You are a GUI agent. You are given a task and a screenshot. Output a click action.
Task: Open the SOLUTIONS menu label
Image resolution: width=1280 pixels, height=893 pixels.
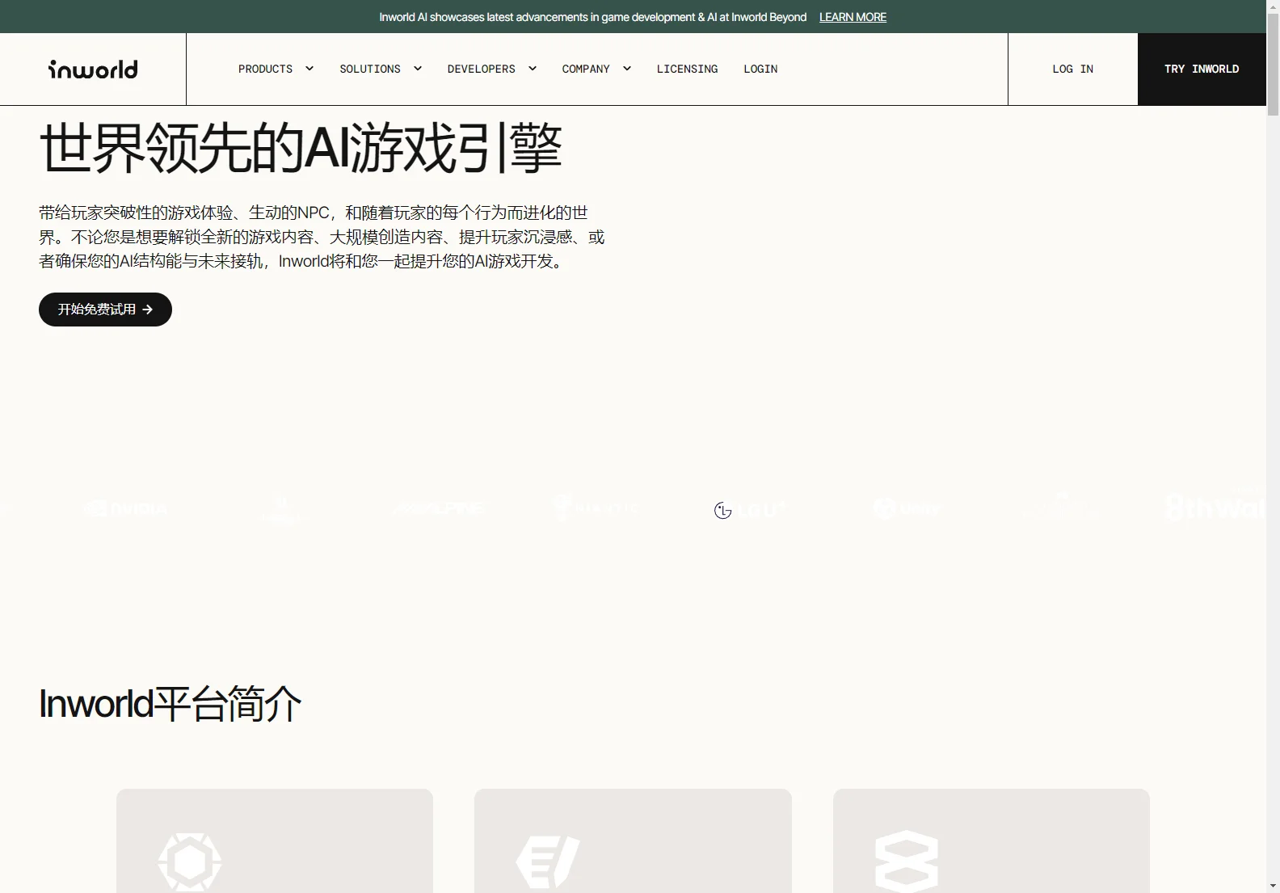pyautogui.click(x=370, y=69)
